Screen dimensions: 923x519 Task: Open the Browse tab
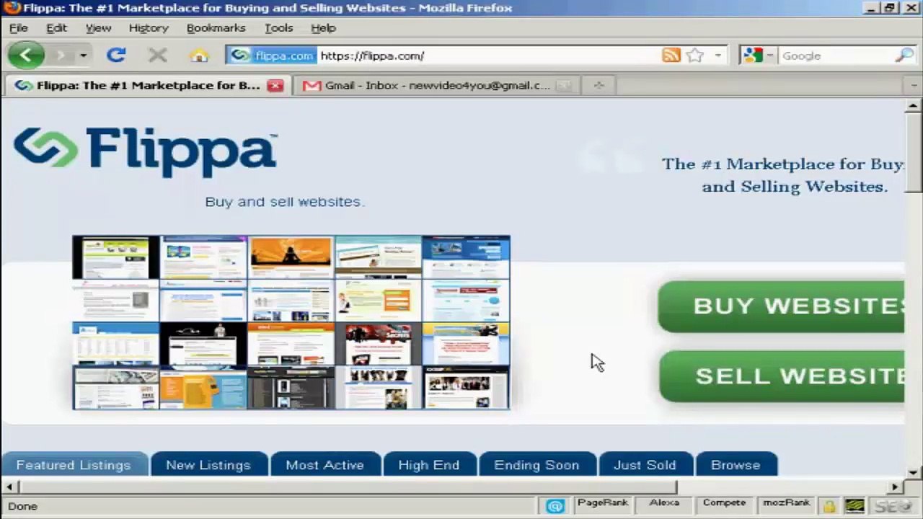pyautogui.click(x=736, y=464)
